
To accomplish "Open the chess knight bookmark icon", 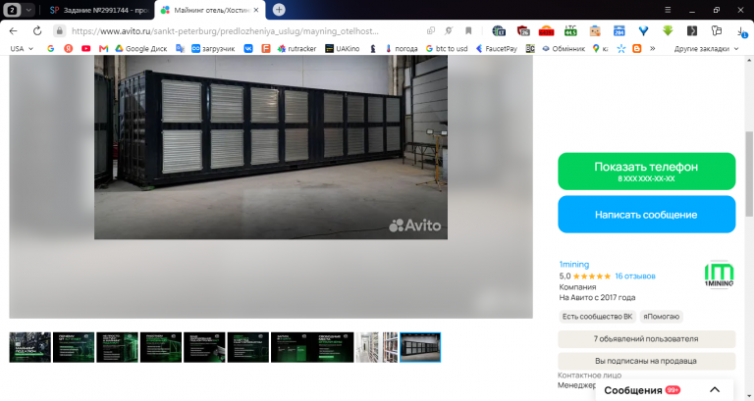I will 373,48.
